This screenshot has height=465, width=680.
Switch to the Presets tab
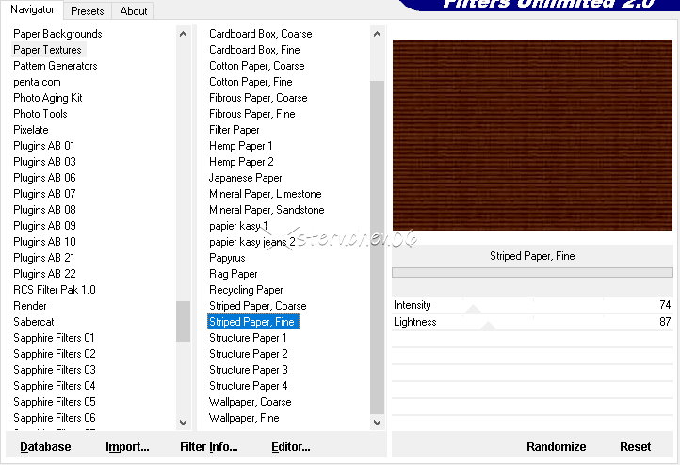87,11
